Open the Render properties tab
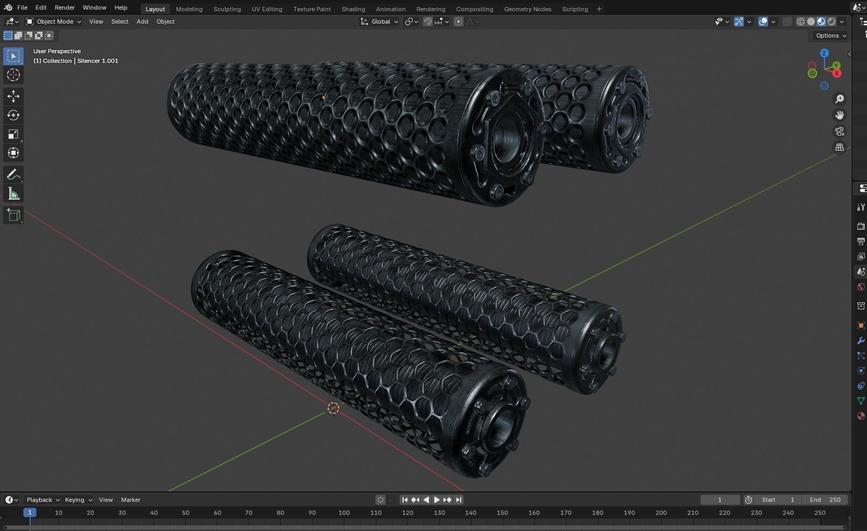The image size is (867, 531). (861, 226)
